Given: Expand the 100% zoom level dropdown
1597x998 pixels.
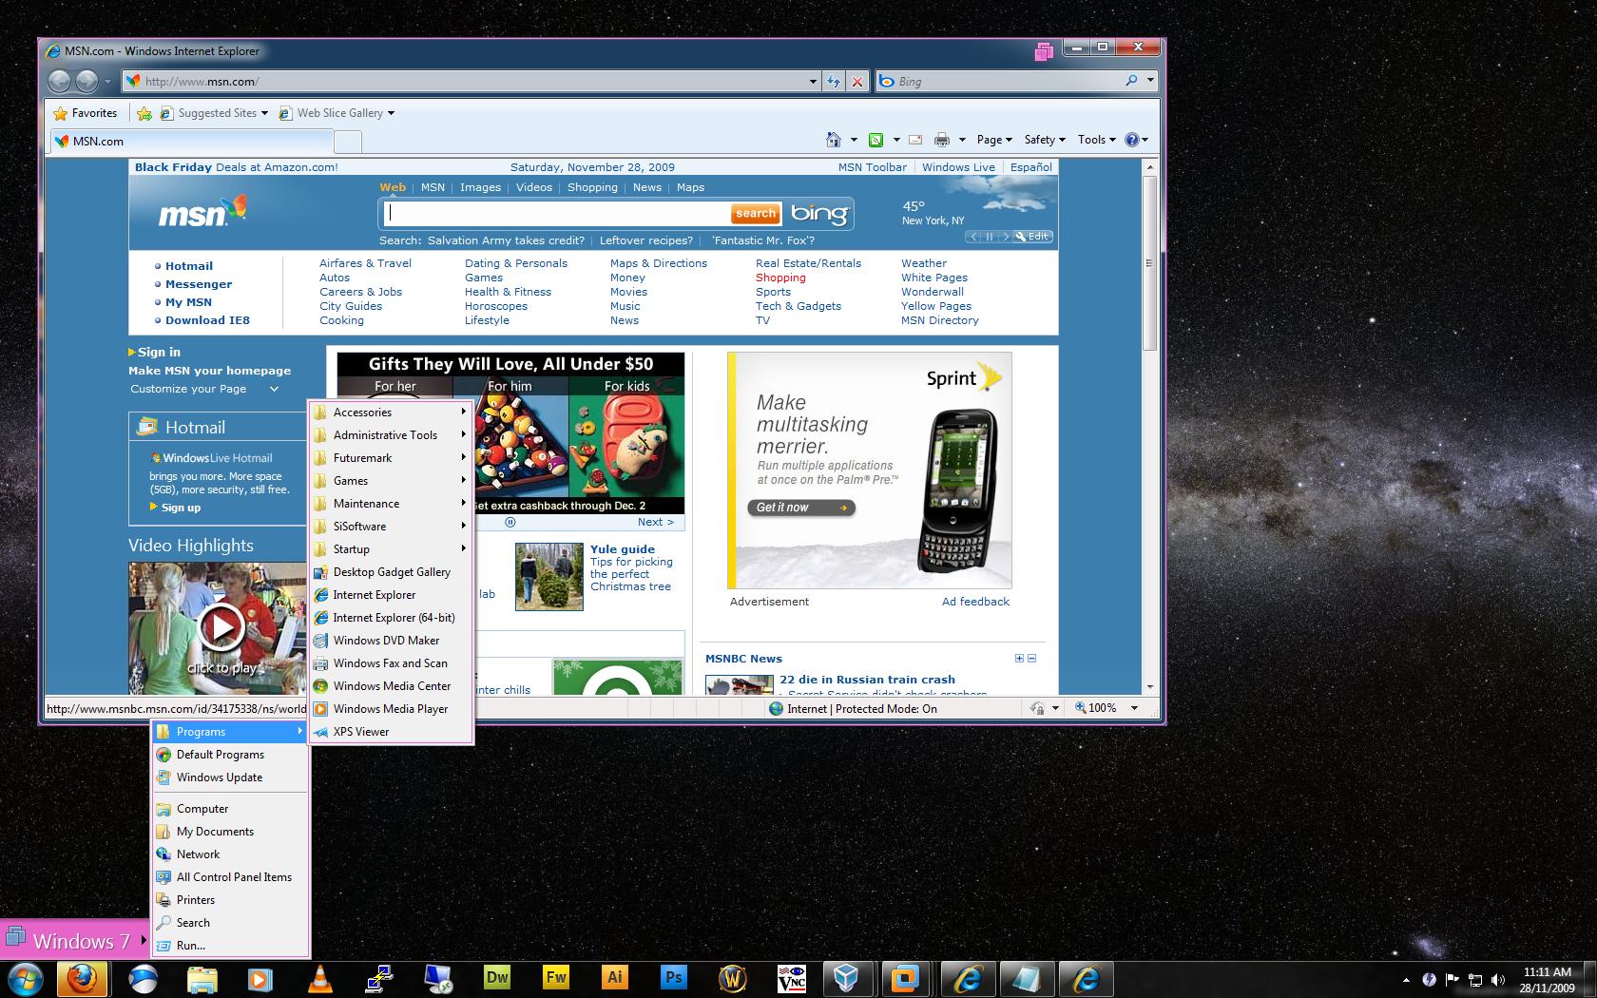Looking at the screenshot, I should 1134,708.
